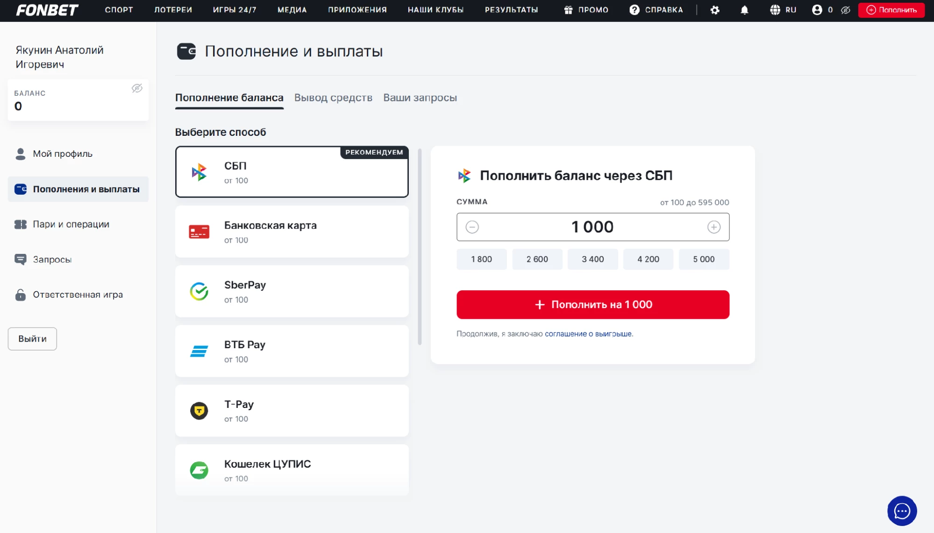Open the settings gear in top bar
The width and height of the screenshot is (934, 533).
(x=715, y=10)
